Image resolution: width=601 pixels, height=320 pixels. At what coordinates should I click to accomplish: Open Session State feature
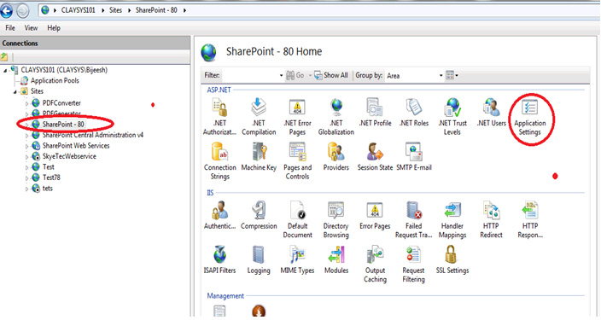coord(375,157)
